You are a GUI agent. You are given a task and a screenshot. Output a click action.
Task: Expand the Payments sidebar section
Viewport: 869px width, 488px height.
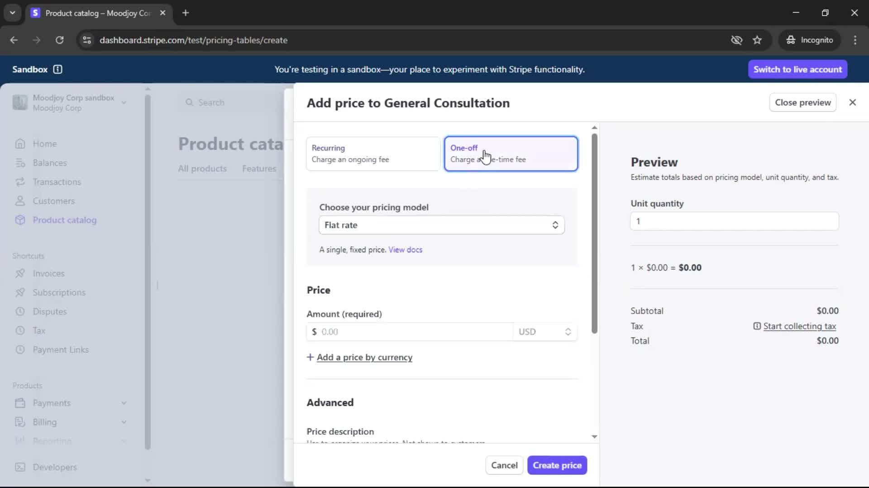click(124, 403)
